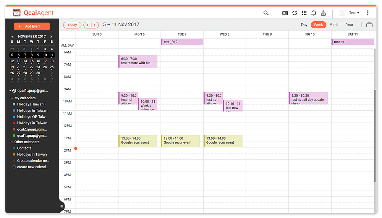382x218 pixels.
Task: Open Test user dropdown
Action: tap(354, 13)
